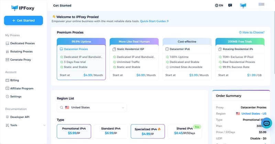This screenshot has height=144, width=275.
Task: Click the $6.99 Static Residential price
Action: [x=141, y=75]
